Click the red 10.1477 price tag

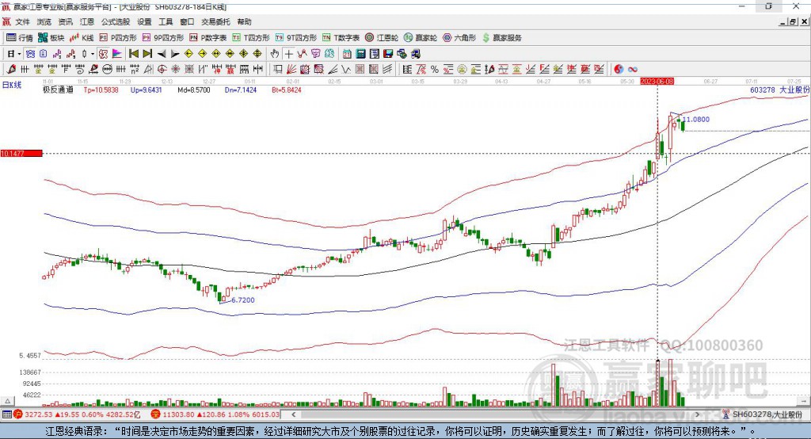(x=21, y=153)
